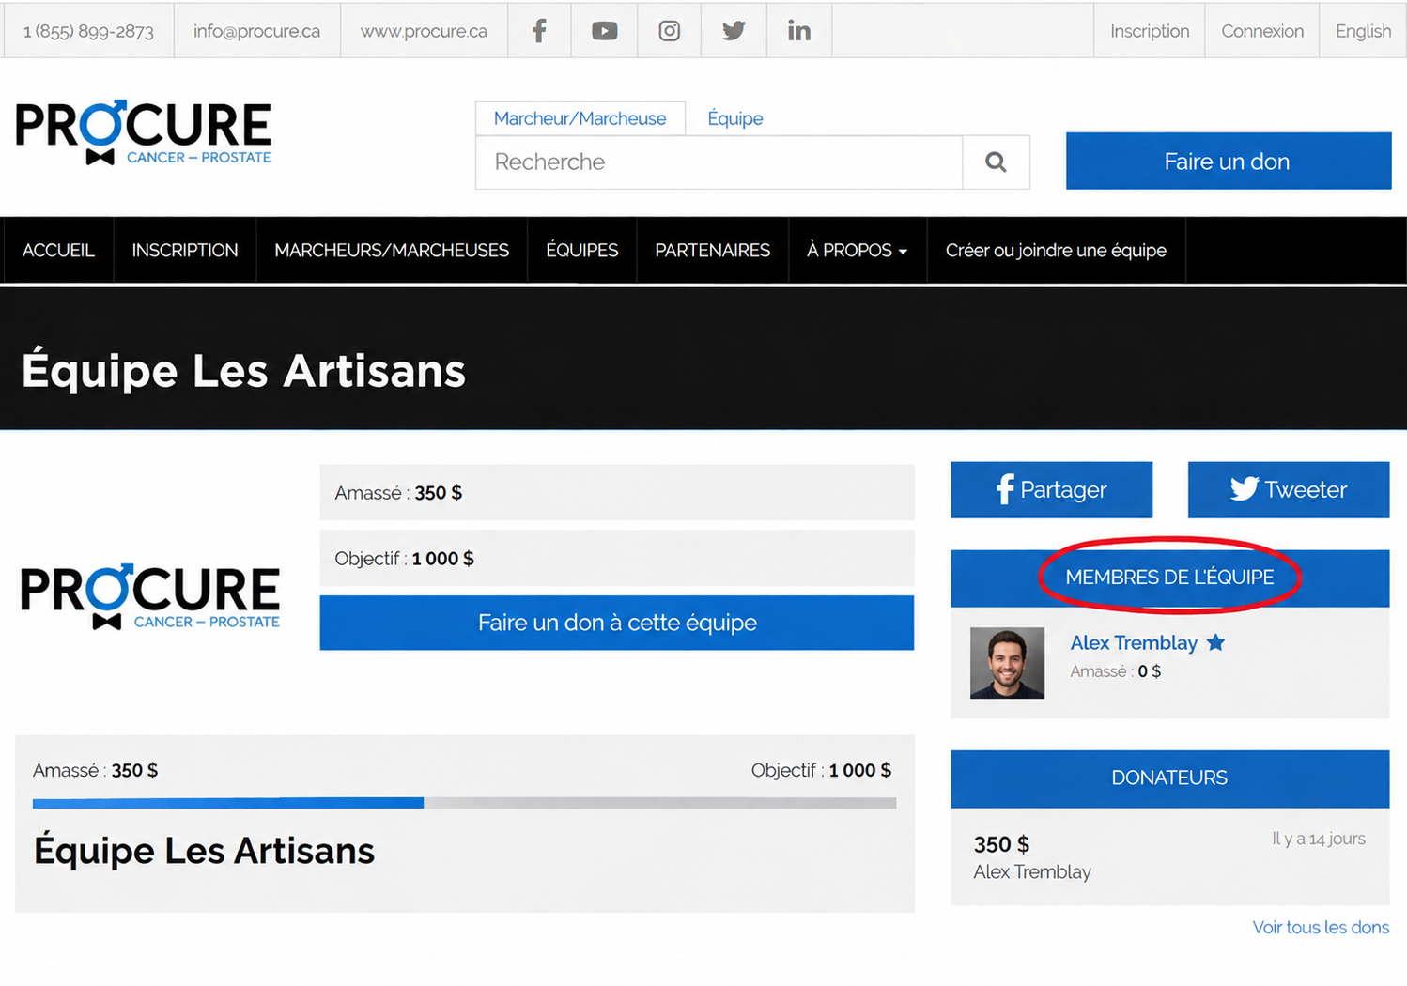This screenshot has width=1407, height=986.
Task: Click the Faire un don button
Action: tap(1229, 162)
